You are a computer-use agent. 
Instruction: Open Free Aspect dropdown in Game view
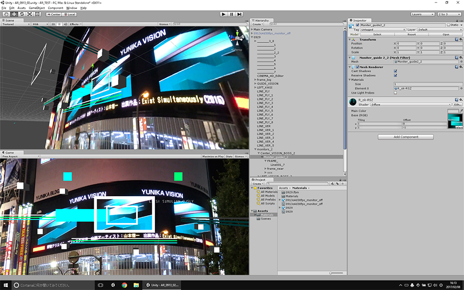pyautogui.click(x=21, y=156)
